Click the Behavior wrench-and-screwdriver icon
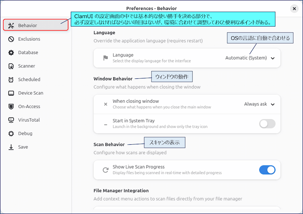The image size is (303, 214). pyautogui.click(x=11, y=25)
